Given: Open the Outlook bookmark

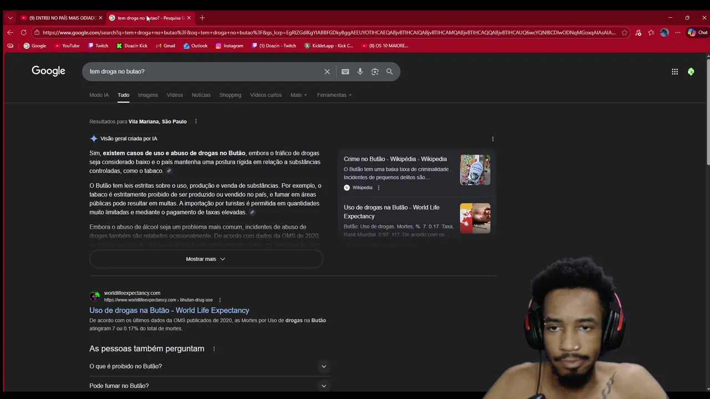Looking at the screenshot, I should click(x=195, y=46).
